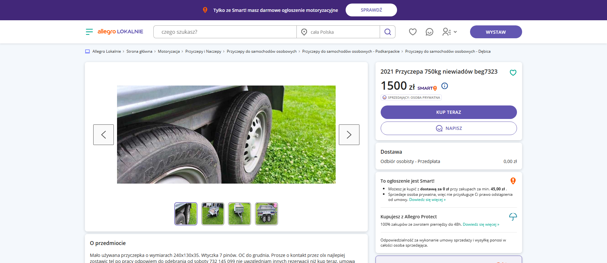Click the '1500 zł' price
The image size is (607, 263).
pyautogui.click(x=398, y=86)
